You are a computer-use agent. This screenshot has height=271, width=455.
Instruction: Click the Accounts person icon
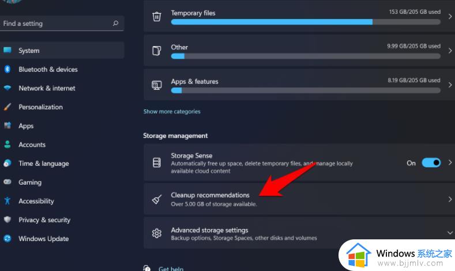coord(7,144)
